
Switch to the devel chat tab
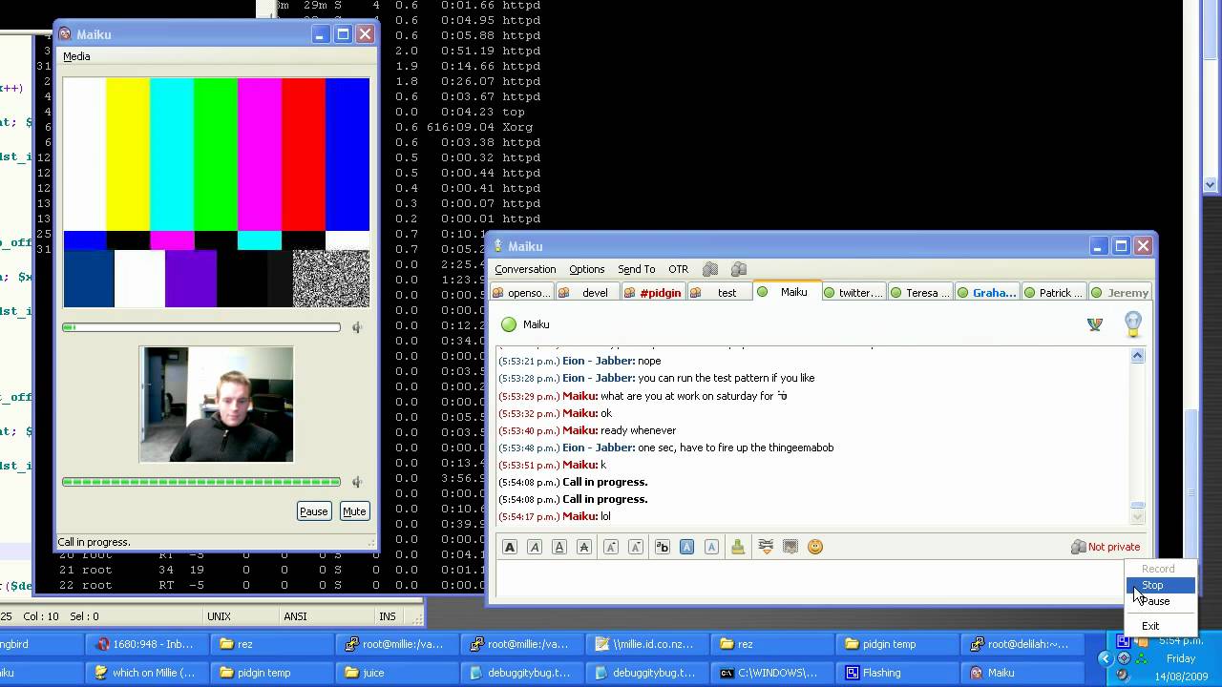coord(587,293)
